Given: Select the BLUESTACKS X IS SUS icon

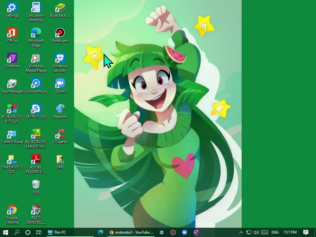Looking at the screenshot, I should point(12,114).
